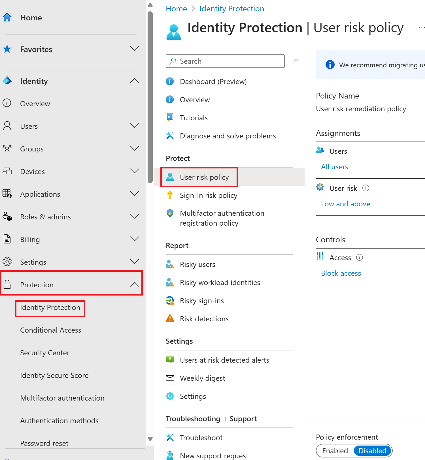The height and width of the screenshot is (460, 425).
Task: Collapse the Identity section chevron
Action: point(134,81)
